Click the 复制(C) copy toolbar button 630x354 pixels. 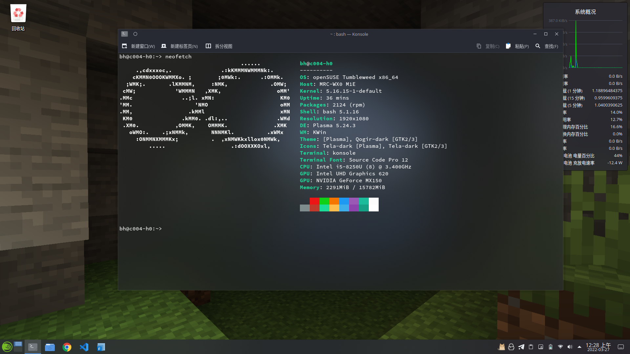coord(488,46)
